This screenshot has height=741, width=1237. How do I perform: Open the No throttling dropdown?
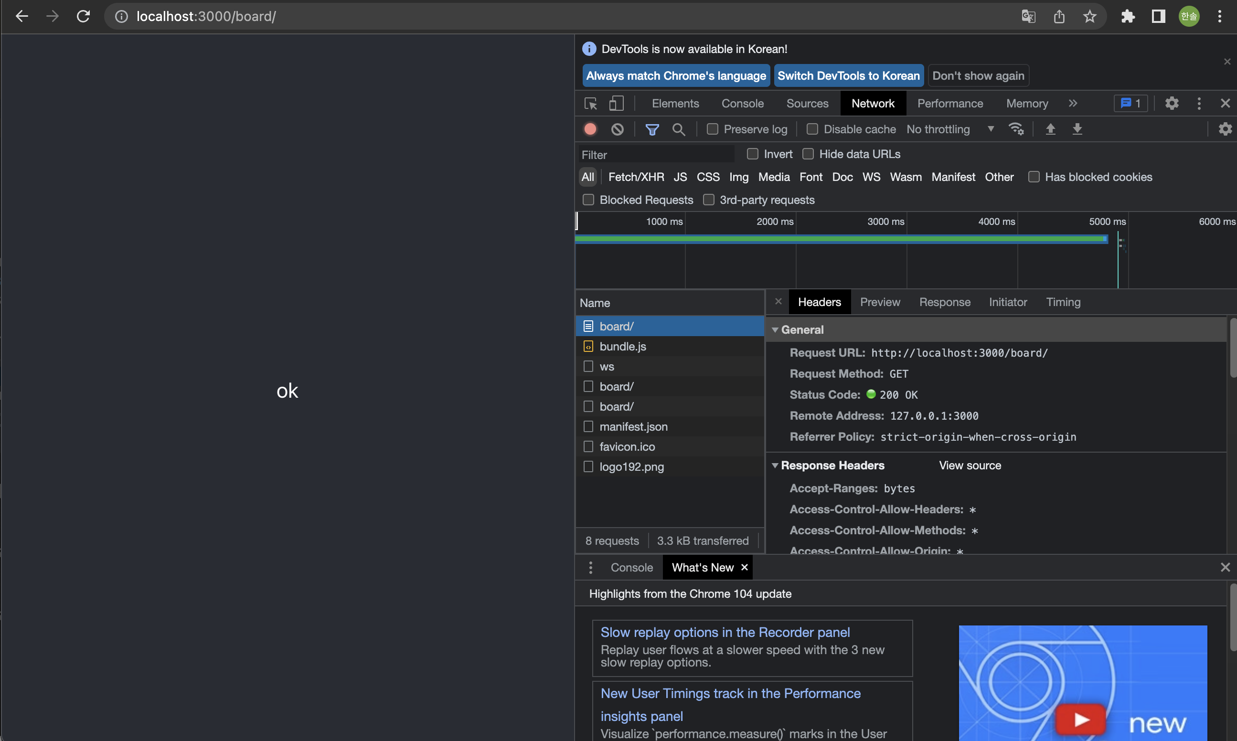950,129
